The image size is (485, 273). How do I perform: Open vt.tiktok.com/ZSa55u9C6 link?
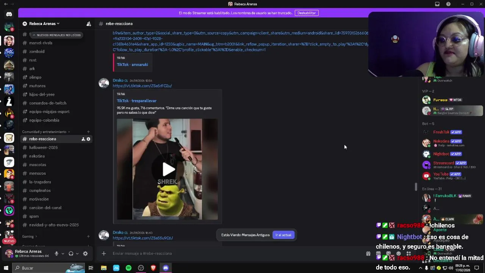pyautogui.click(x=143, y=238)
